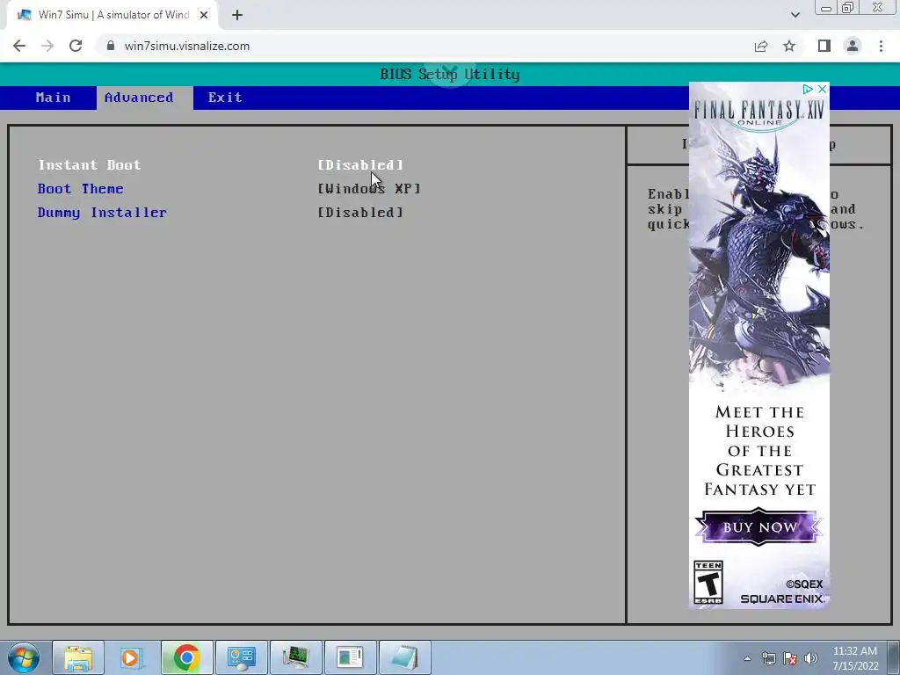
Task: Open the Chrome three-dot menu
Action: tap(881, 46)
